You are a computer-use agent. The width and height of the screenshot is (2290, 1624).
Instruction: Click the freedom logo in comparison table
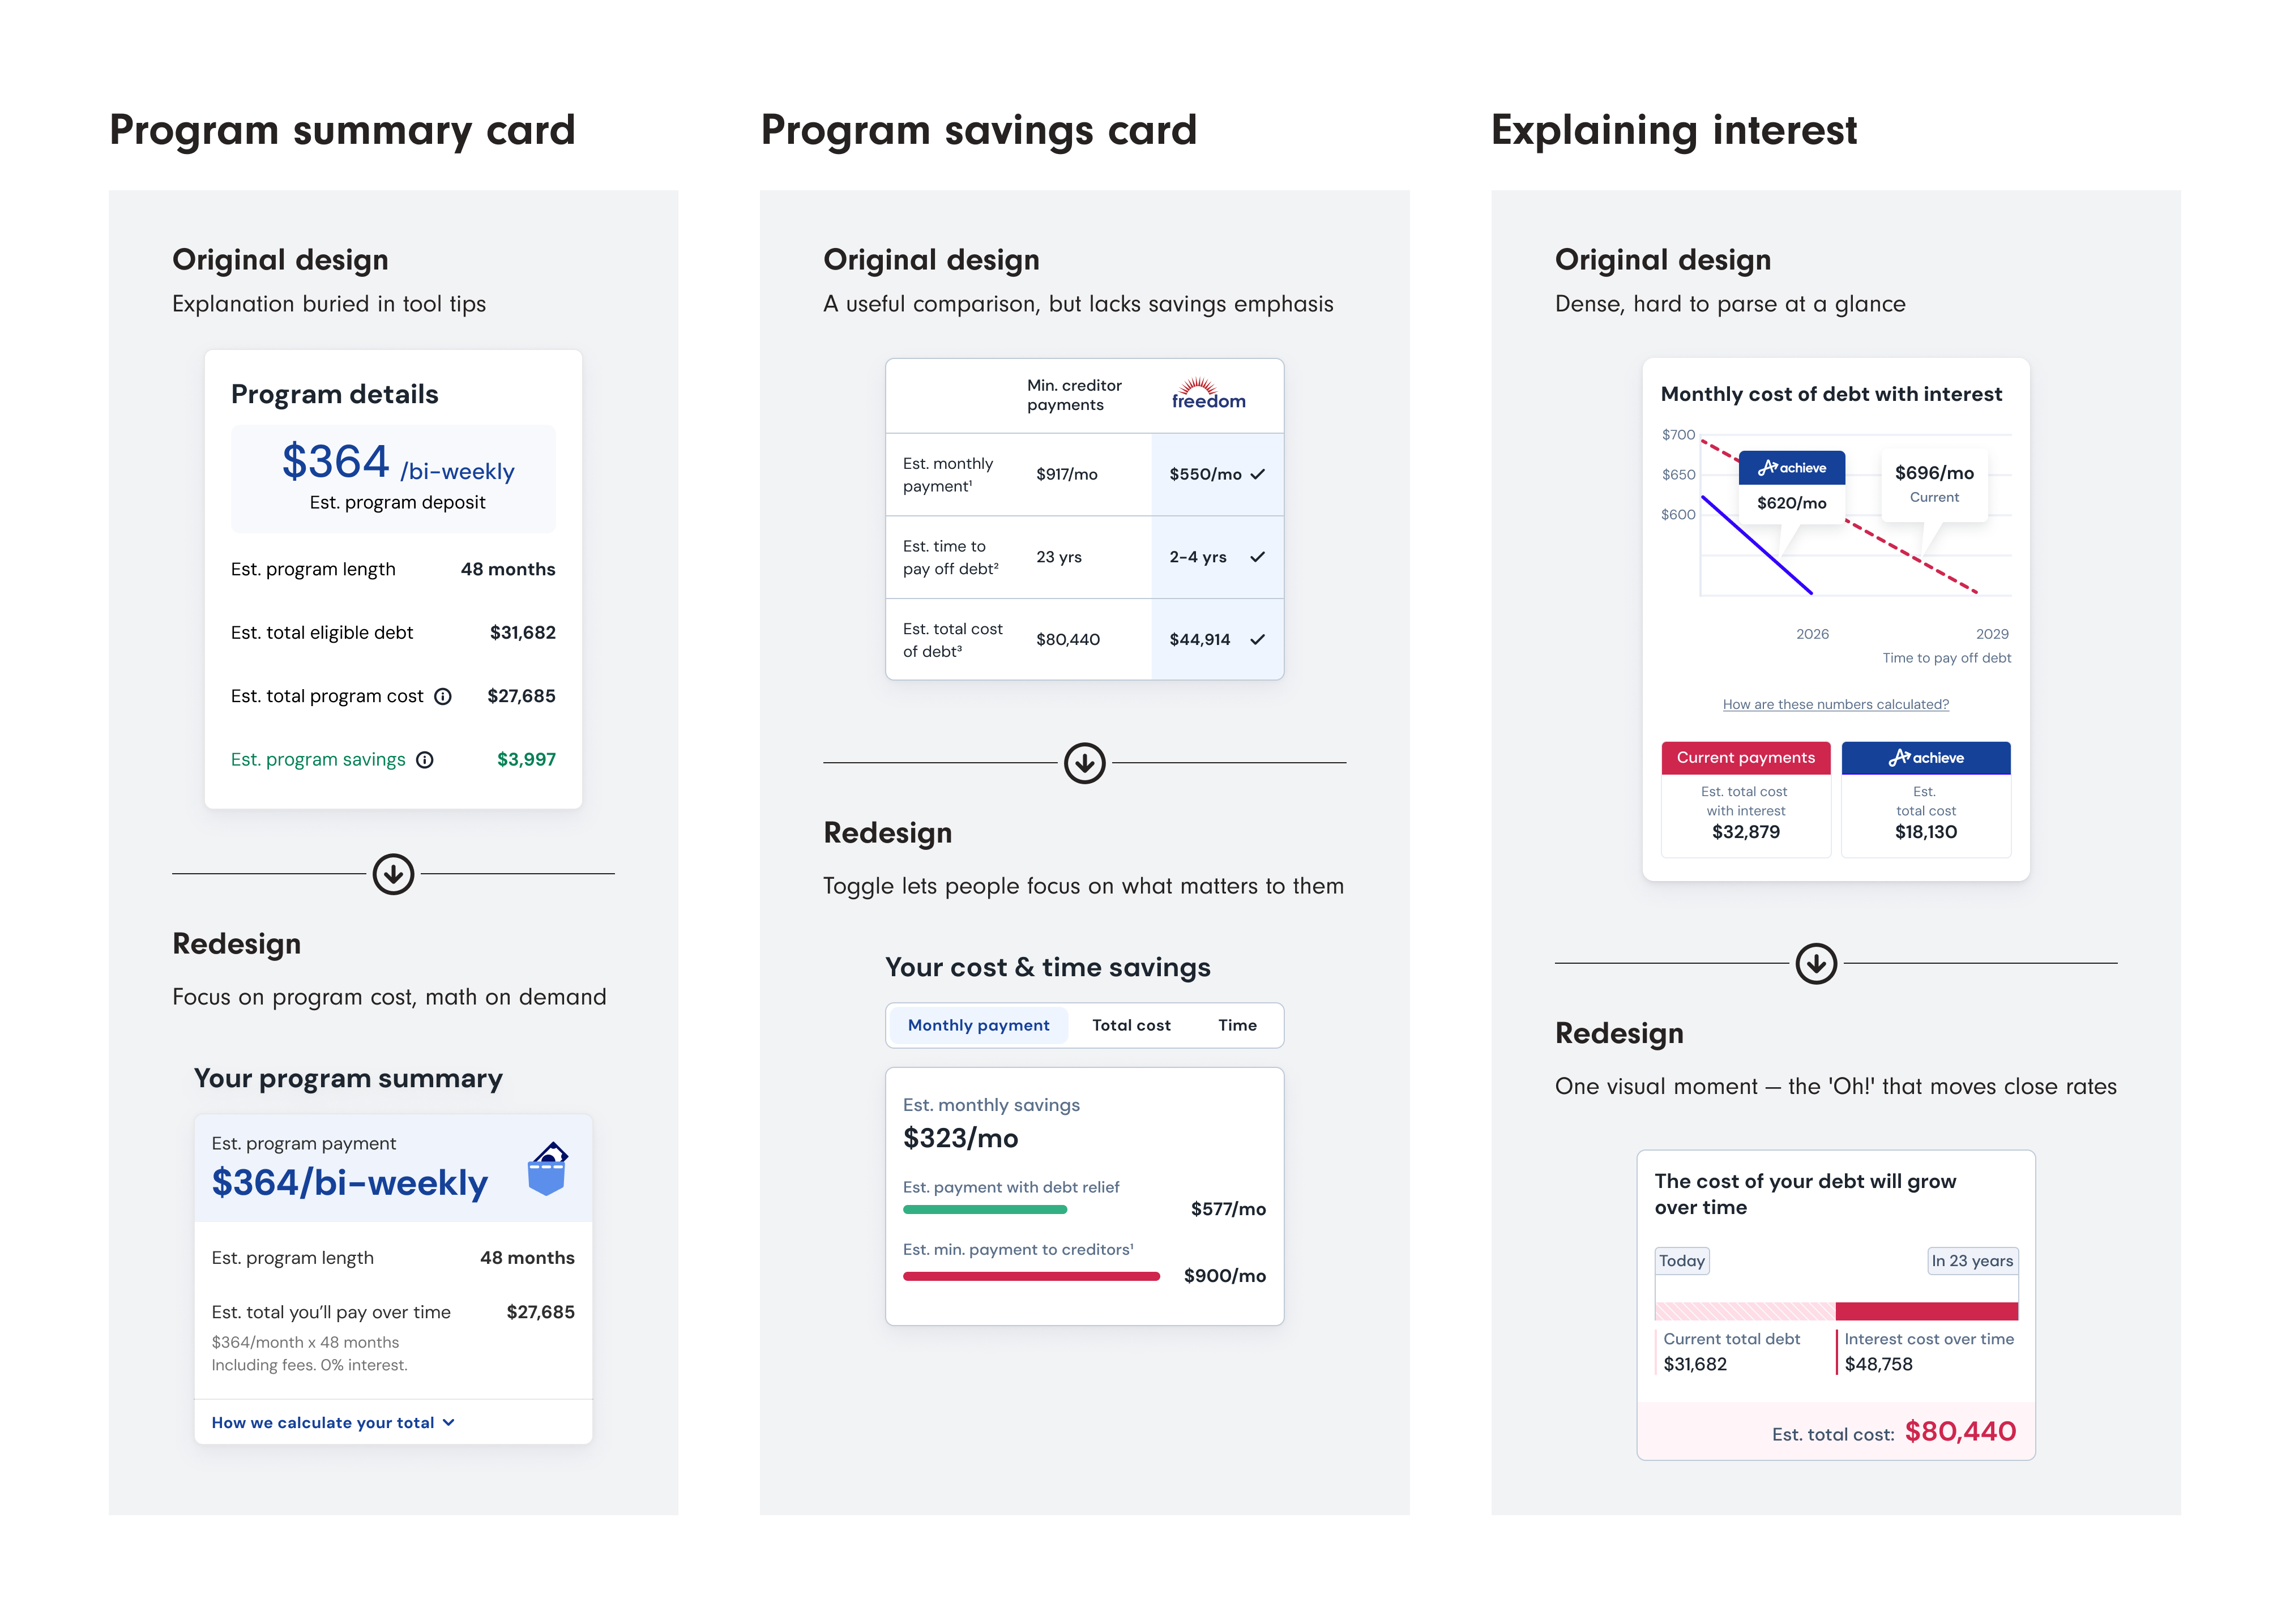pyautogui.click(x=1208, y=394)
